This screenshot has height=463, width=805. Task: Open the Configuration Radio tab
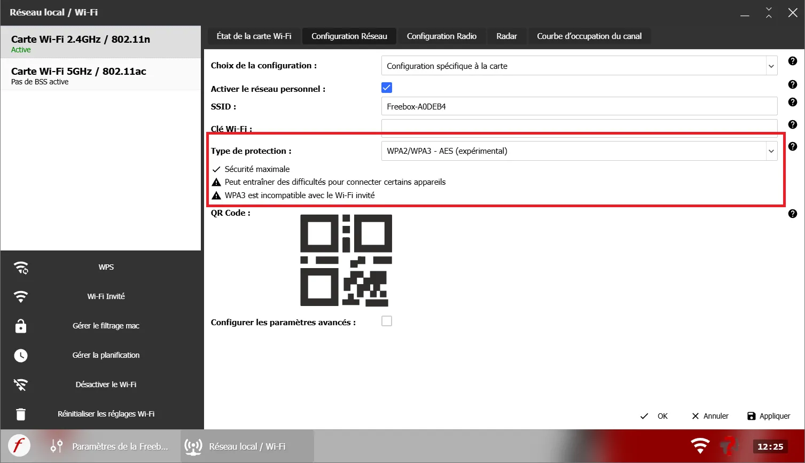point(442,36)
